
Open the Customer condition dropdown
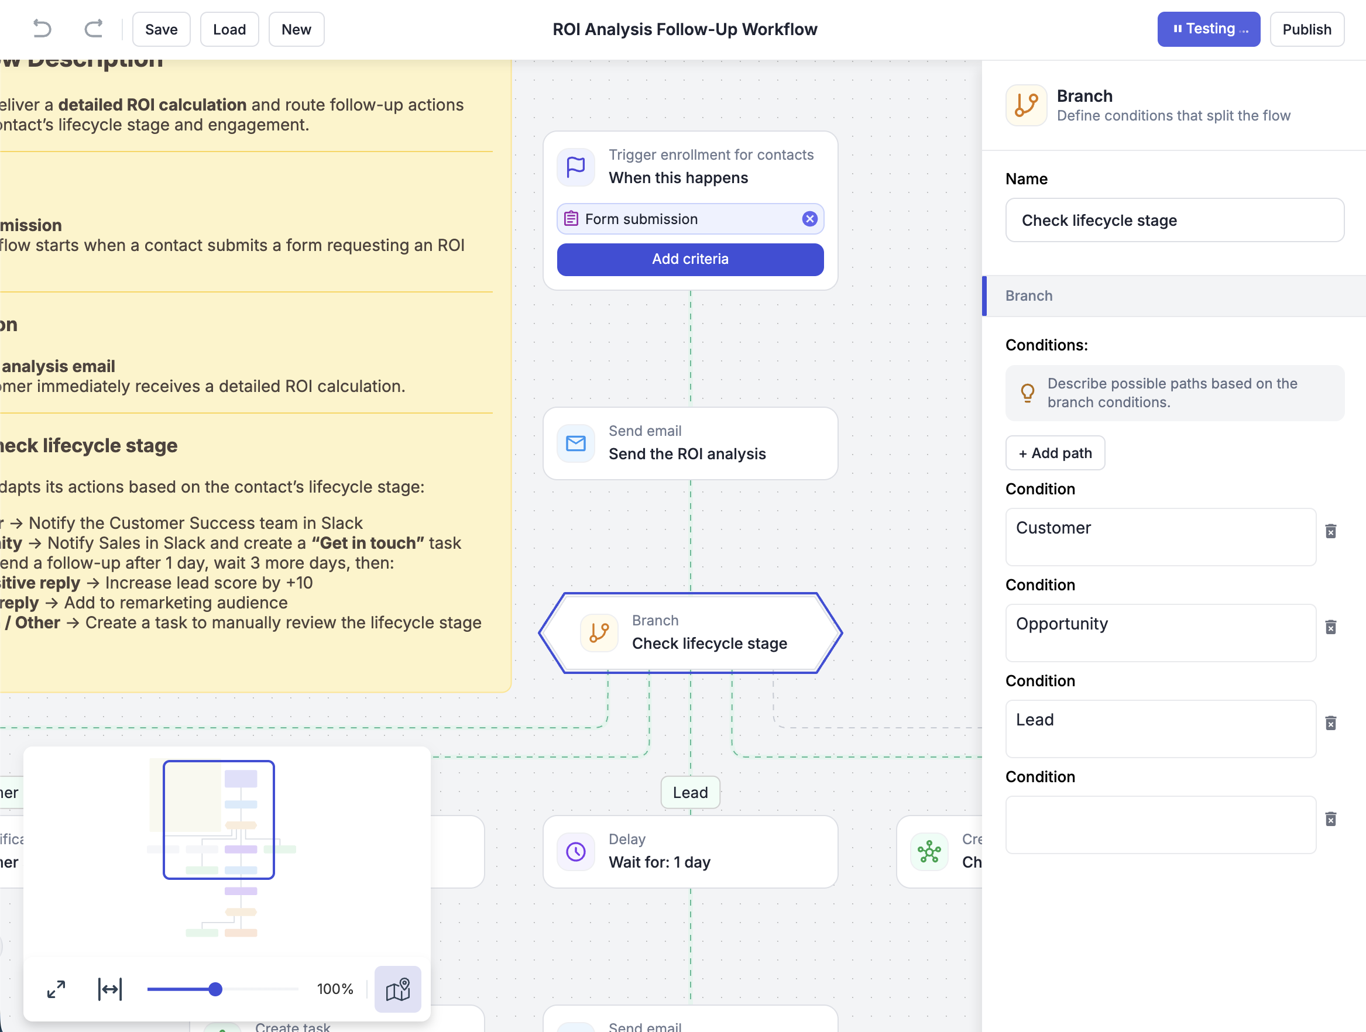click(x=1160, y=537)
